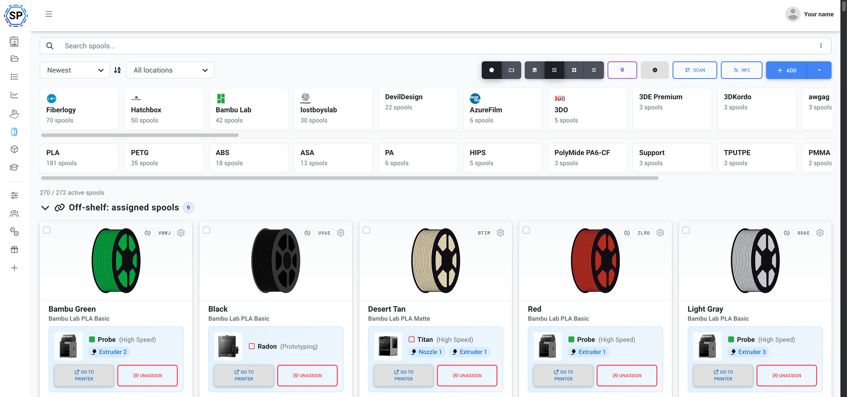The image size is (847, 397).
Task: Switch to the list layout view
Action: point(594,70)
